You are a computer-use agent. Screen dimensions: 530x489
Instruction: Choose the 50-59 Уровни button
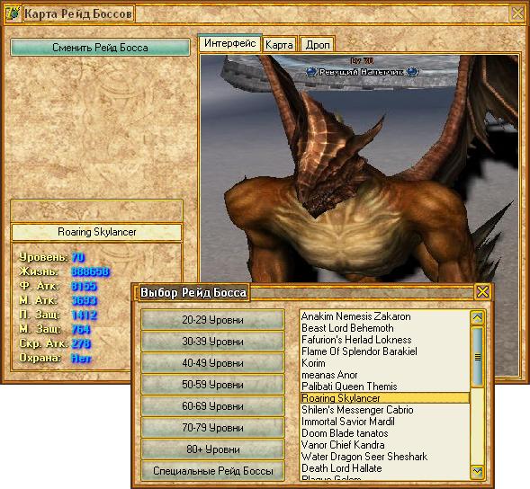212,385
